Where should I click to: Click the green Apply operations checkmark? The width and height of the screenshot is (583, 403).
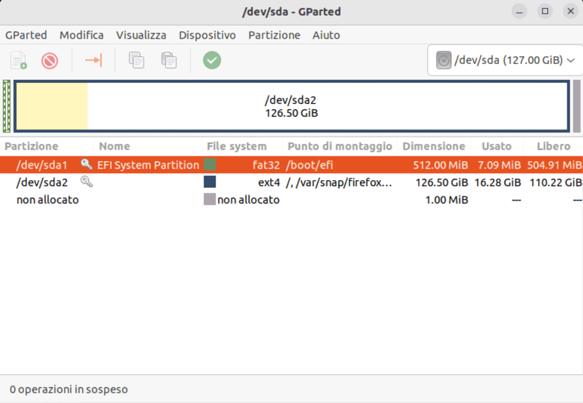pos(211,60)
